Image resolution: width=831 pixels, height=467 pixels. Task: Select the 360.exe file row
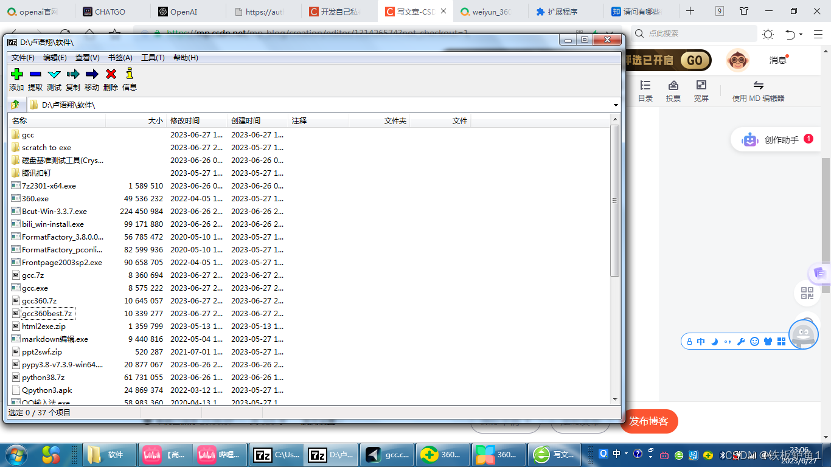click(35, 199)
